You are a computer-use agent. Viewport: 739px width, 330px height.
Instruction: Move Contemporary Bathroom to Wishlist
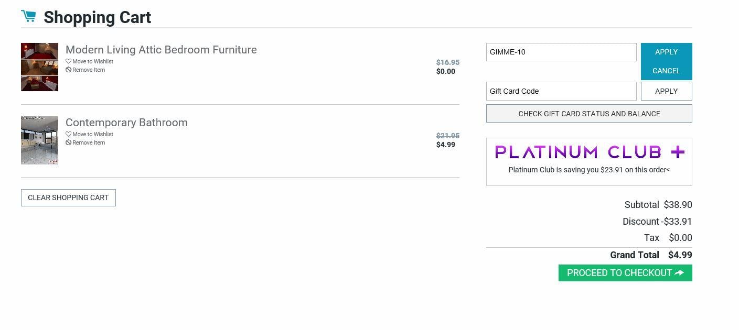tap(92, 134)
